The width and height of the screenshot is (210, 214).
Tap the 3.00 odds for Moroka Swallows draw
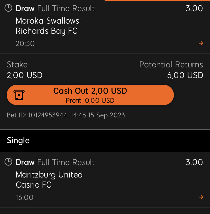[194, 8]
